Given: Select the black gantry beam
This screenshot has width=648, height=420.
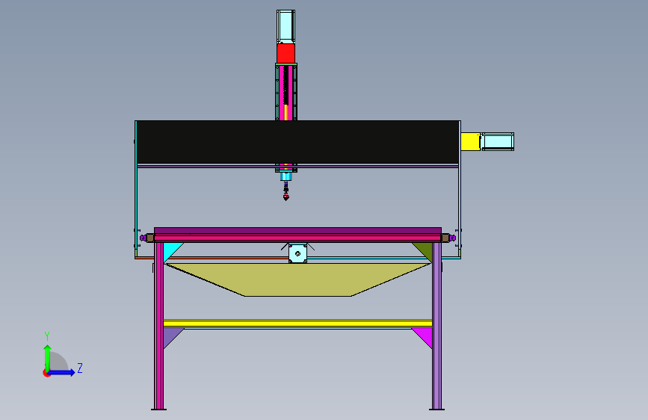Looking at the screenshot, I should point(297,142).
